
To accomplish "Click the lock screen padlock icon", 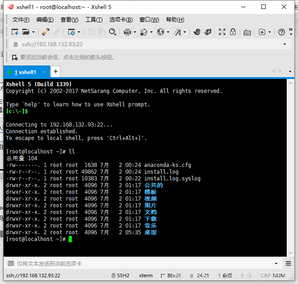I will pyautogui.click(x=233, y=32).
